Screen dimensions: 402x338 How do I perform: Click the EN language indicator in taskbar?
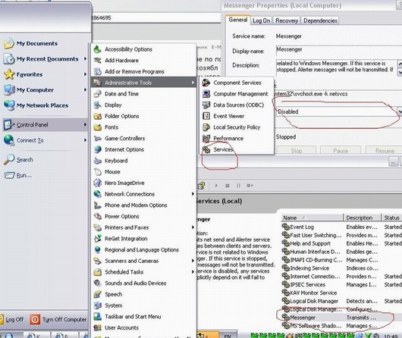[x=228, y=335]
